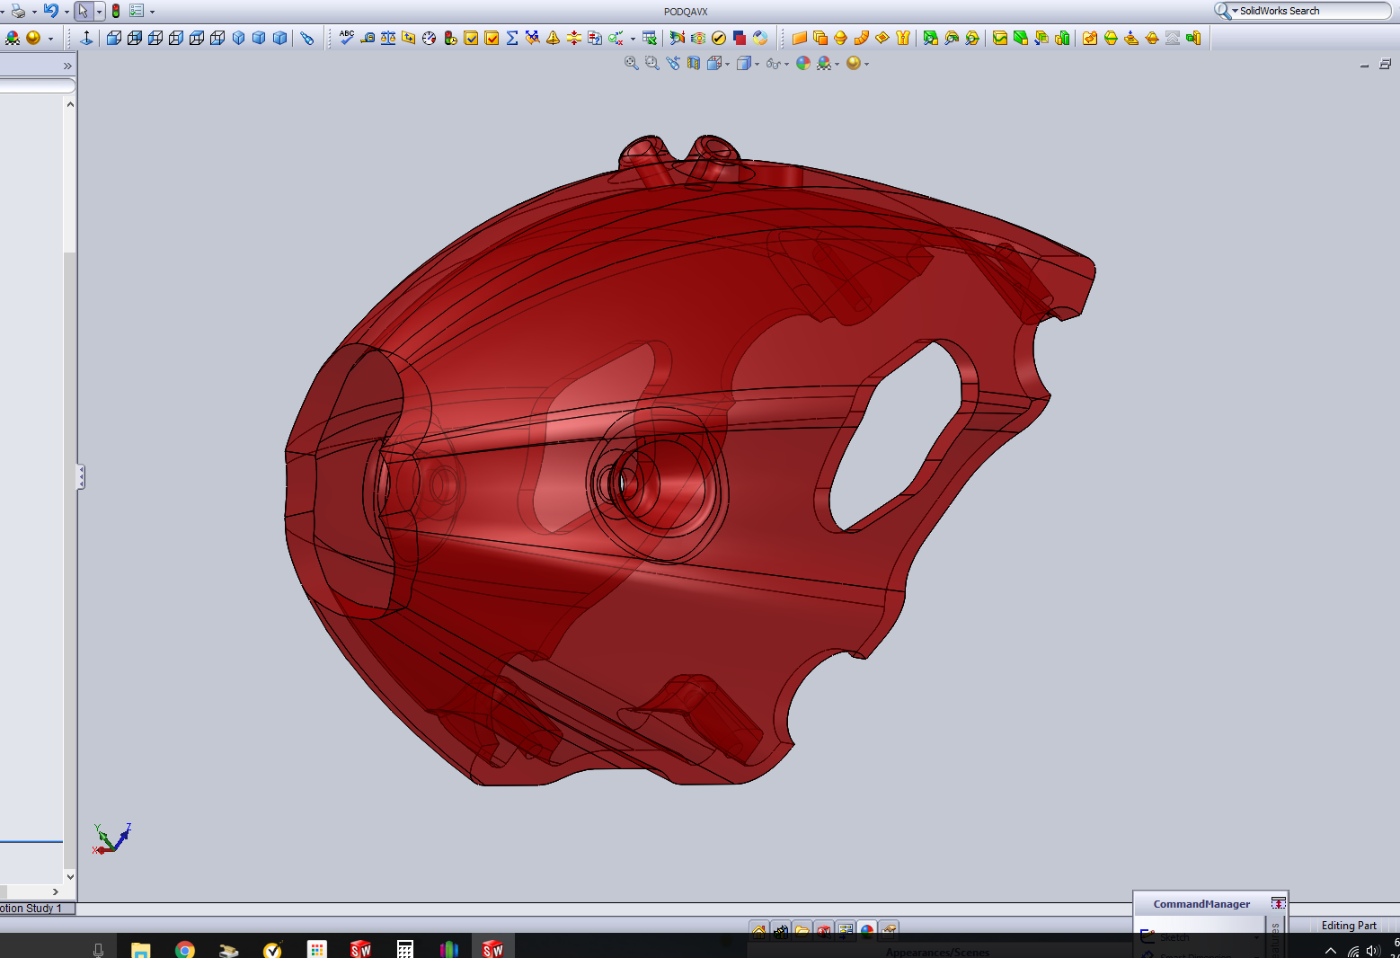
Task: Open the Measure tool
Action: pyautogui.click(x=368, y=38)
